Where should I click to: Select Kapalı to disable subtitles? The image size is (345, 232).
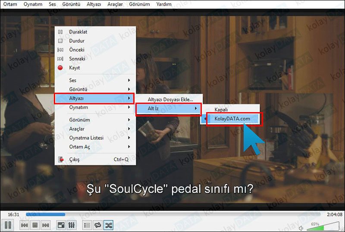(230, 110)
